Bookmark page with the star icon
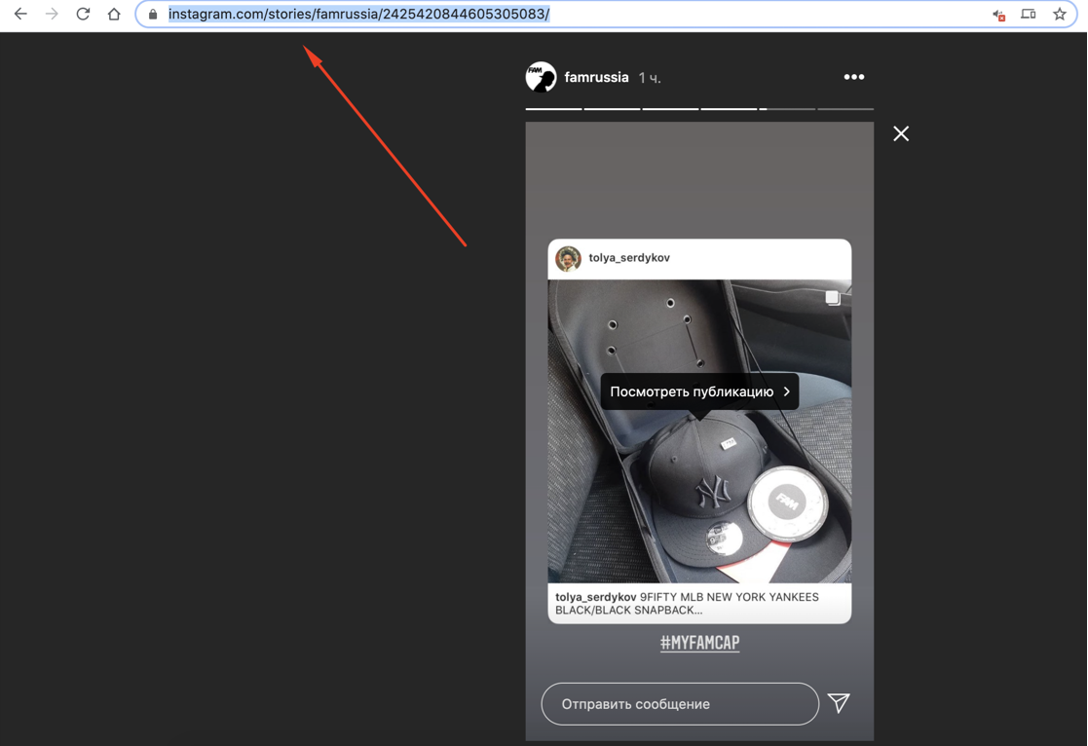Screen dimensions: 1088x746 [x=1060, y=15]
